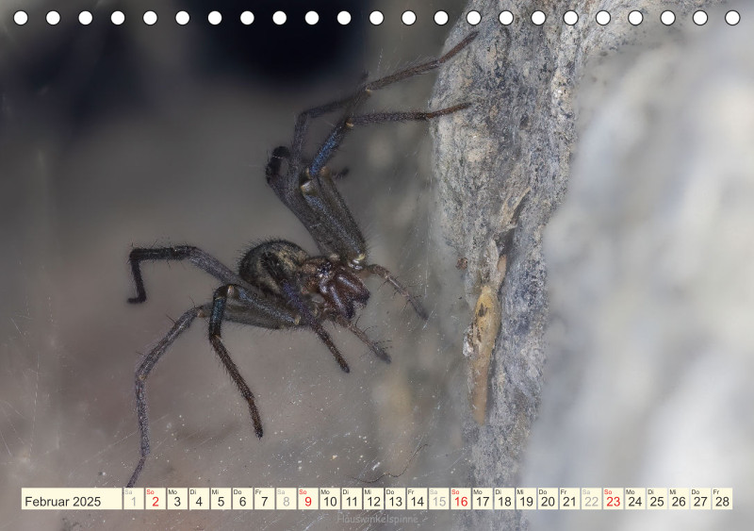754x531 pixels.
Task: Select red So 9 date cell
Action: point(308,499)
